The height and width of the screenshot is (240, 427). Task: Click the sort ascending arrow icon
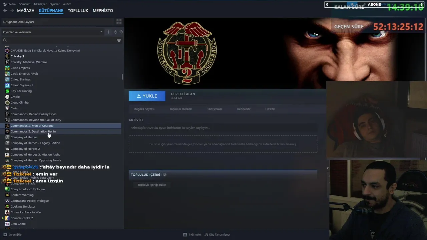108,32
